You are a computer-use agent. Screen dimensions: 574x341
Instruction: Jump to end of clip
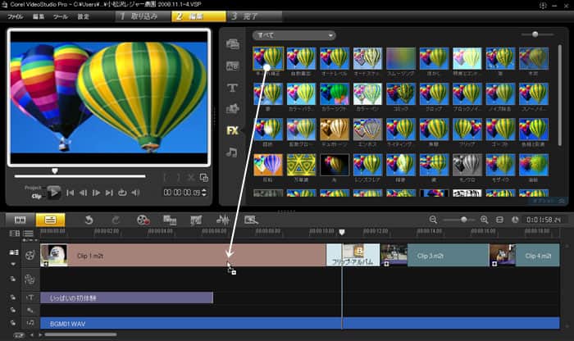[109, 193]
